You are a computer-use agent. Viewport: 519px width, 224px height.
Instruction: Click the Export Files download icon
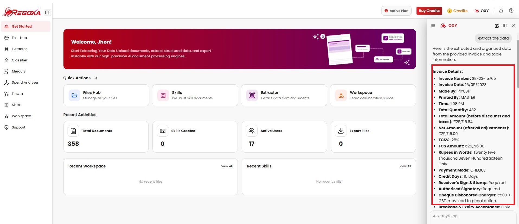click(341, 131)
